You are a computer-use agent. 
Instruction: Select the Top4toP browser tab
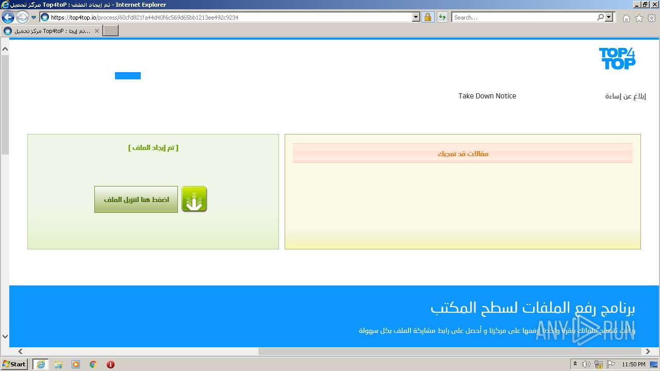pos(52,31)
